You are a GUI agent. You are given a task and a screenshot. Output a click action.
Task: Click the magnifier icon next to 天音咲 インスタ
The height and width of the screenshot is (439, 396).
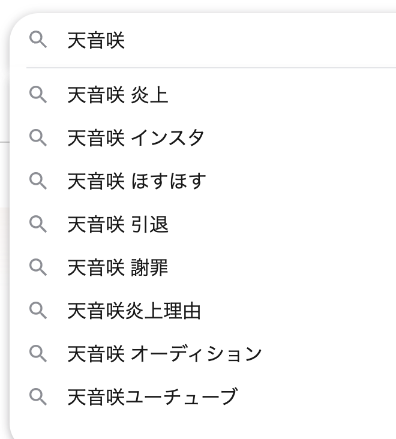point(38,138)
